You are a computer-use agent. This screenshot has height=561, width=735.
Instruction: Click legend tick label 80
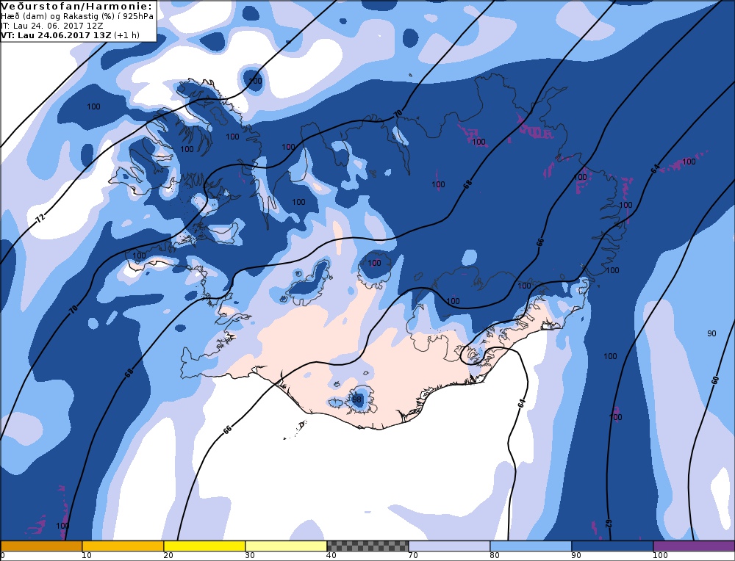(495, 555)
